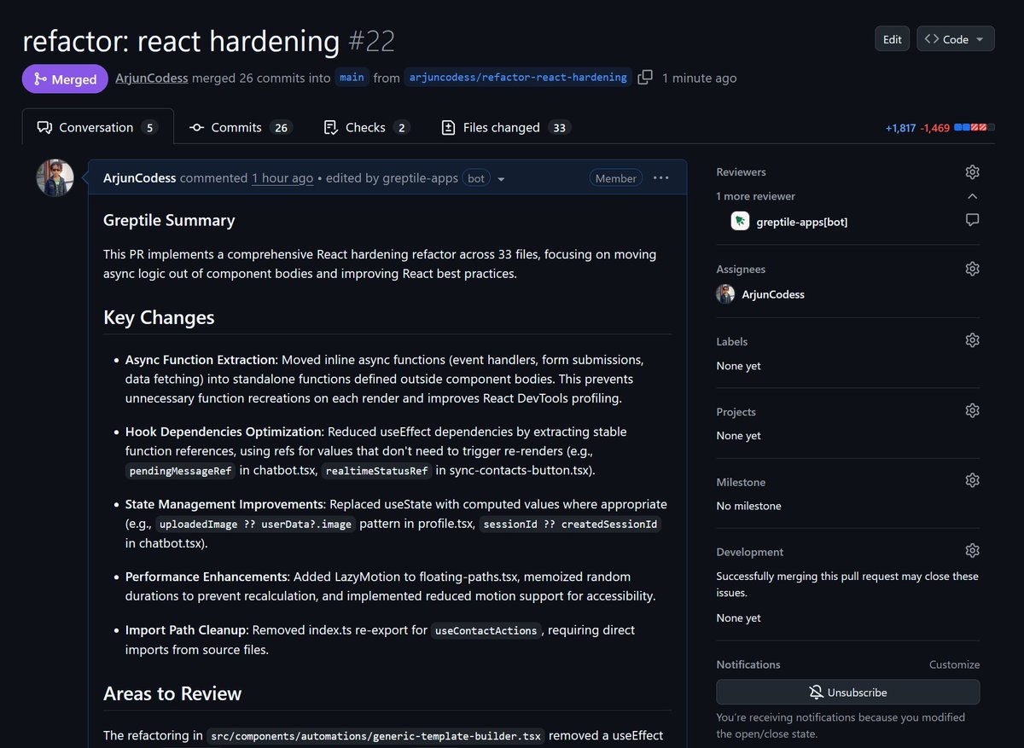1024x748 pixels.
Task: Switch to the Files changed tab
Action: (505, 127)
